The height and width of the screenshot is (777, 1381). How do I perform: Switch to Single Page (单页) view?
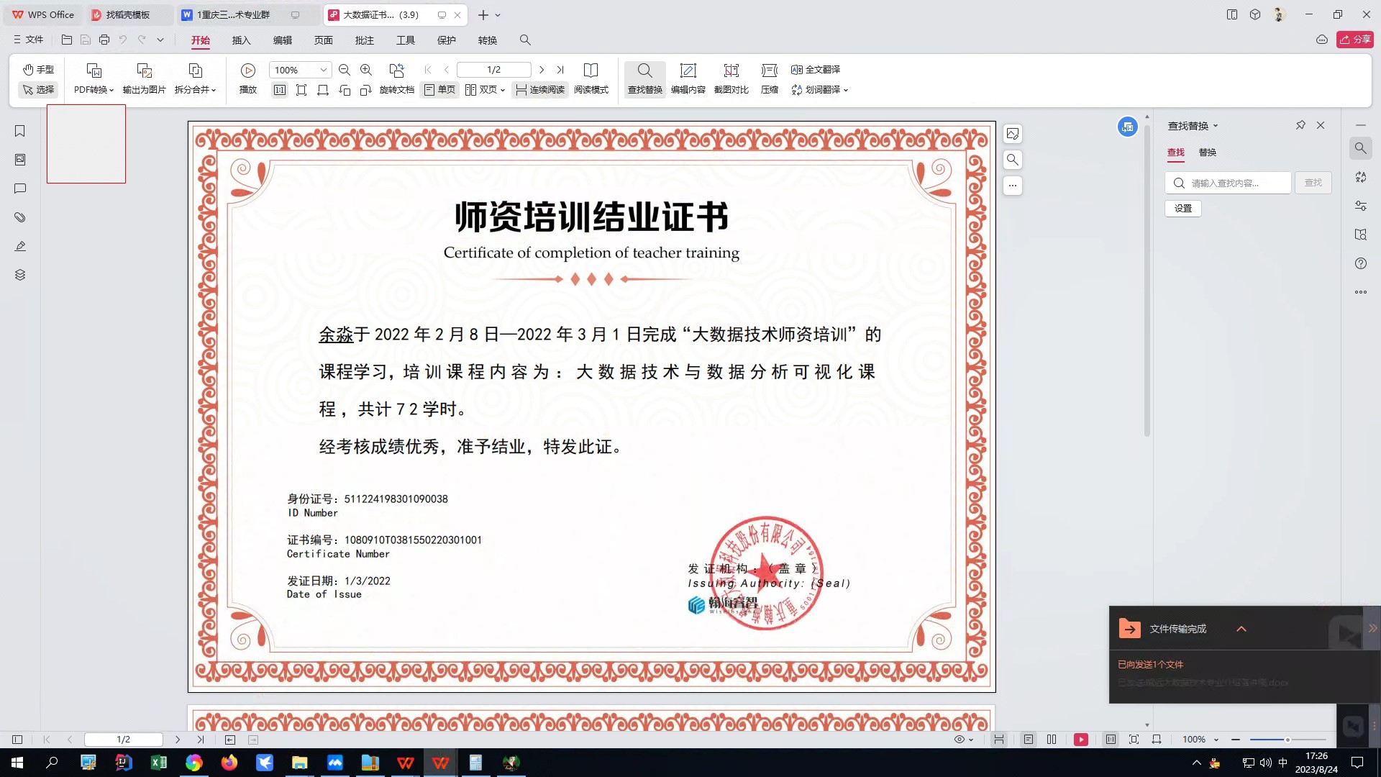[x=439, y=90]
